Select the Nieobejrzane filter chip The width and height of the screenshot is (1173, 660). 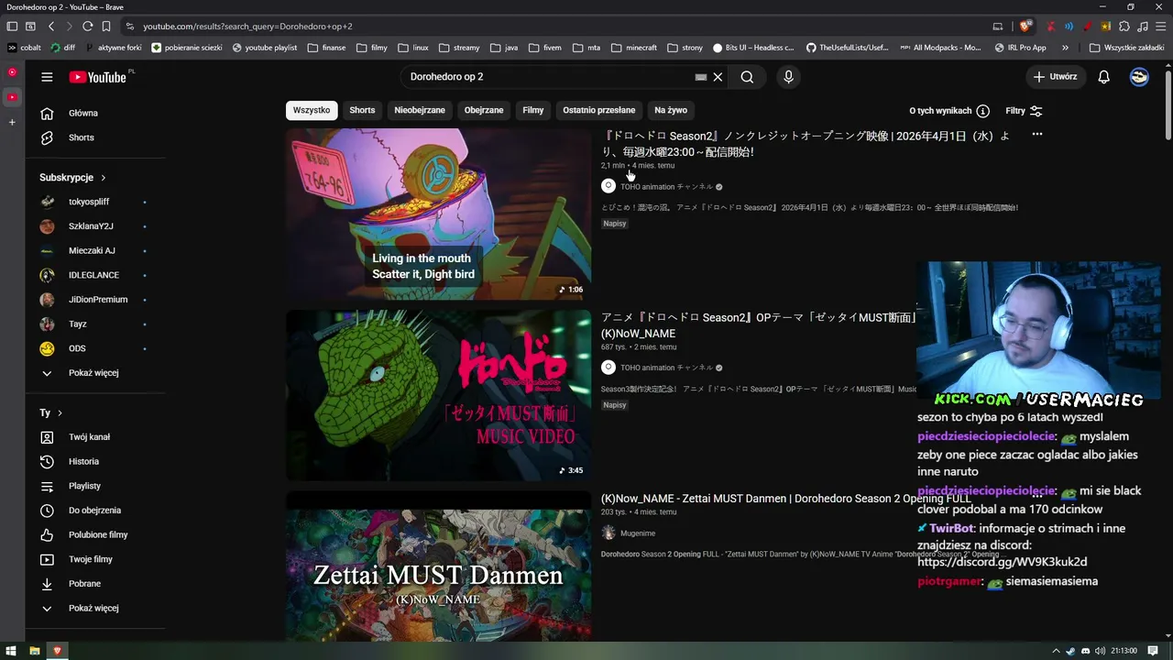[x=420, y=110]
